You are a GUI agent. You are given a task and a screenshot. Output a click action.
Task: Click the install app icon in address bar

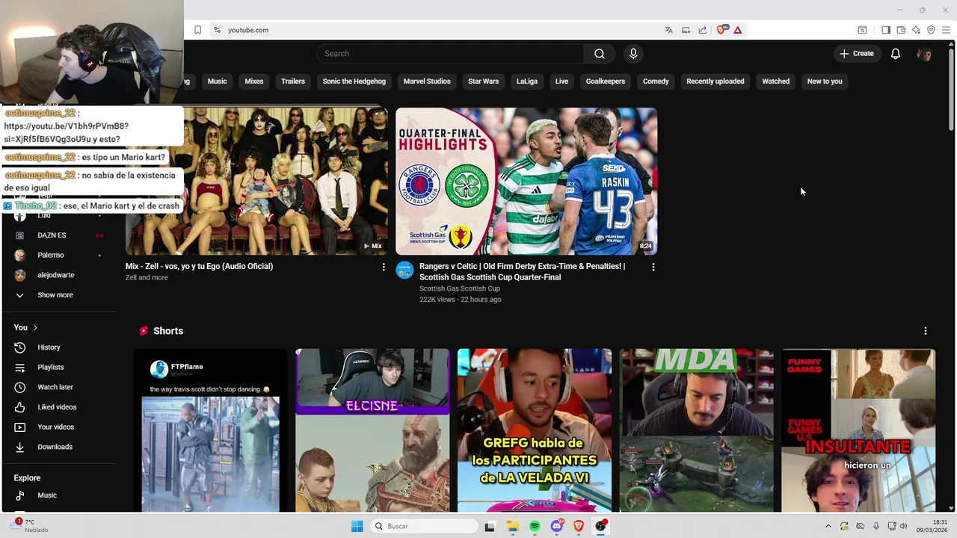(x=686, y=30)
